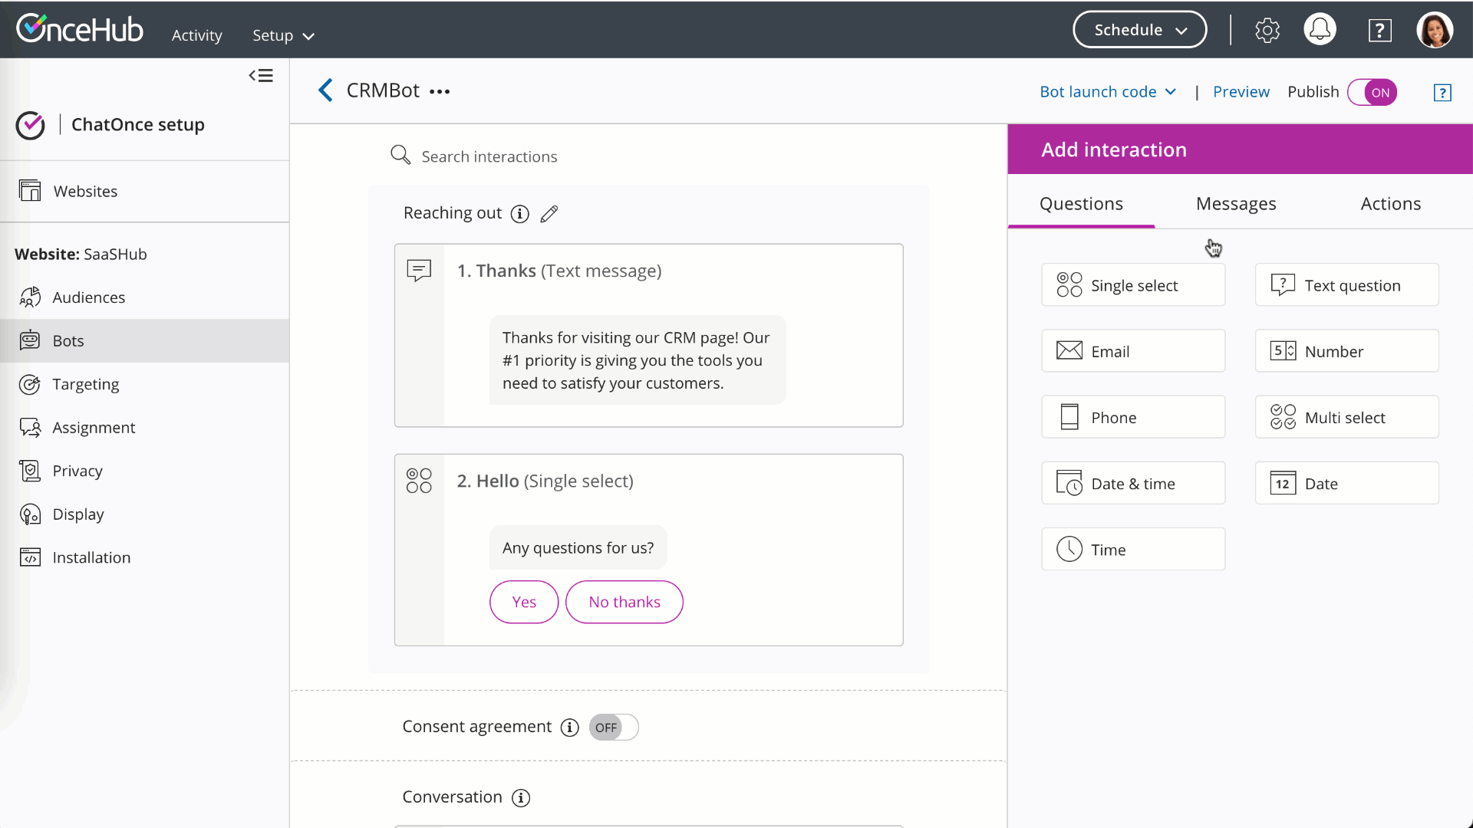
Task: Click the Preview link
Action: click(x=1241, y=92)
